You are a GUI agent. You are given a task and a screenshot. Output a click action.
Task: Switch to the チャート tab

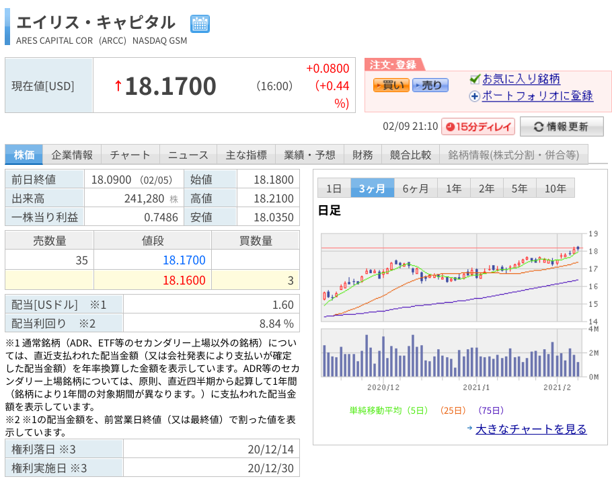click(x=130, y=155)
